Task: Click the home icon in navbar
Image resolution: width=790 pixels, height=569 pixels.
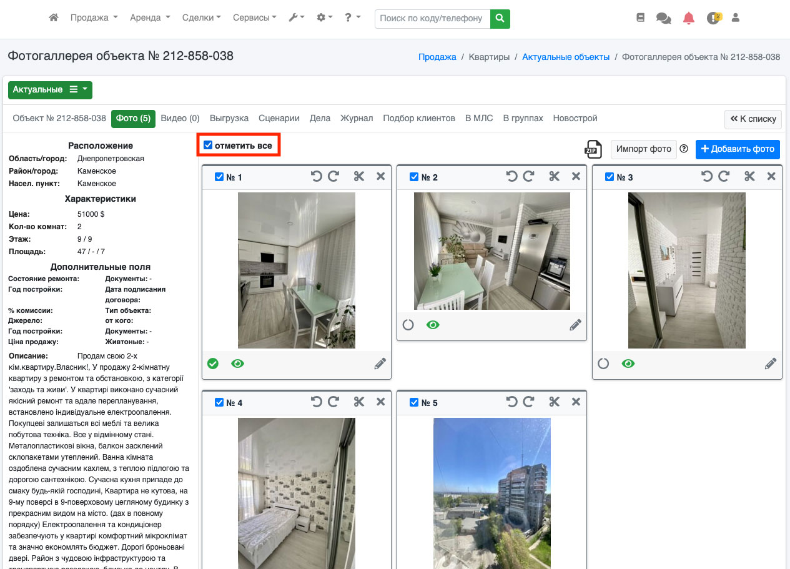Action: tap(54, 18)
